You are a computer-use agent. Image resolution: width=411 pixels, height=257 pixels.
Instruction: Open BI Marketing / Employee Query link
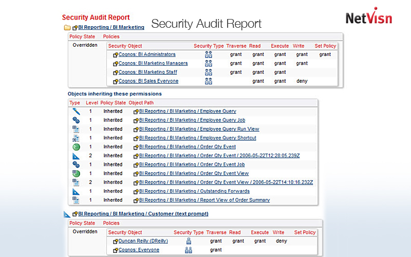188,111
